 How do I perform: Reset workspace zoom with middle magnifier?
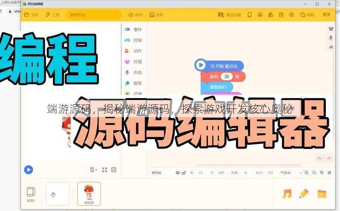pyautogui.click(x=314, y=173)
